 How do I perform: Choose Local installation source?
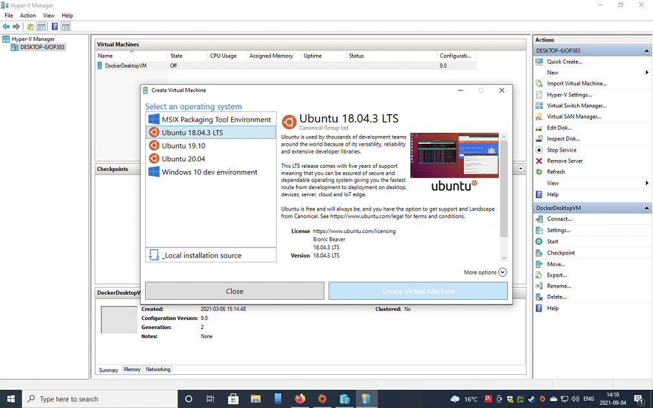[x=211, y=255]
